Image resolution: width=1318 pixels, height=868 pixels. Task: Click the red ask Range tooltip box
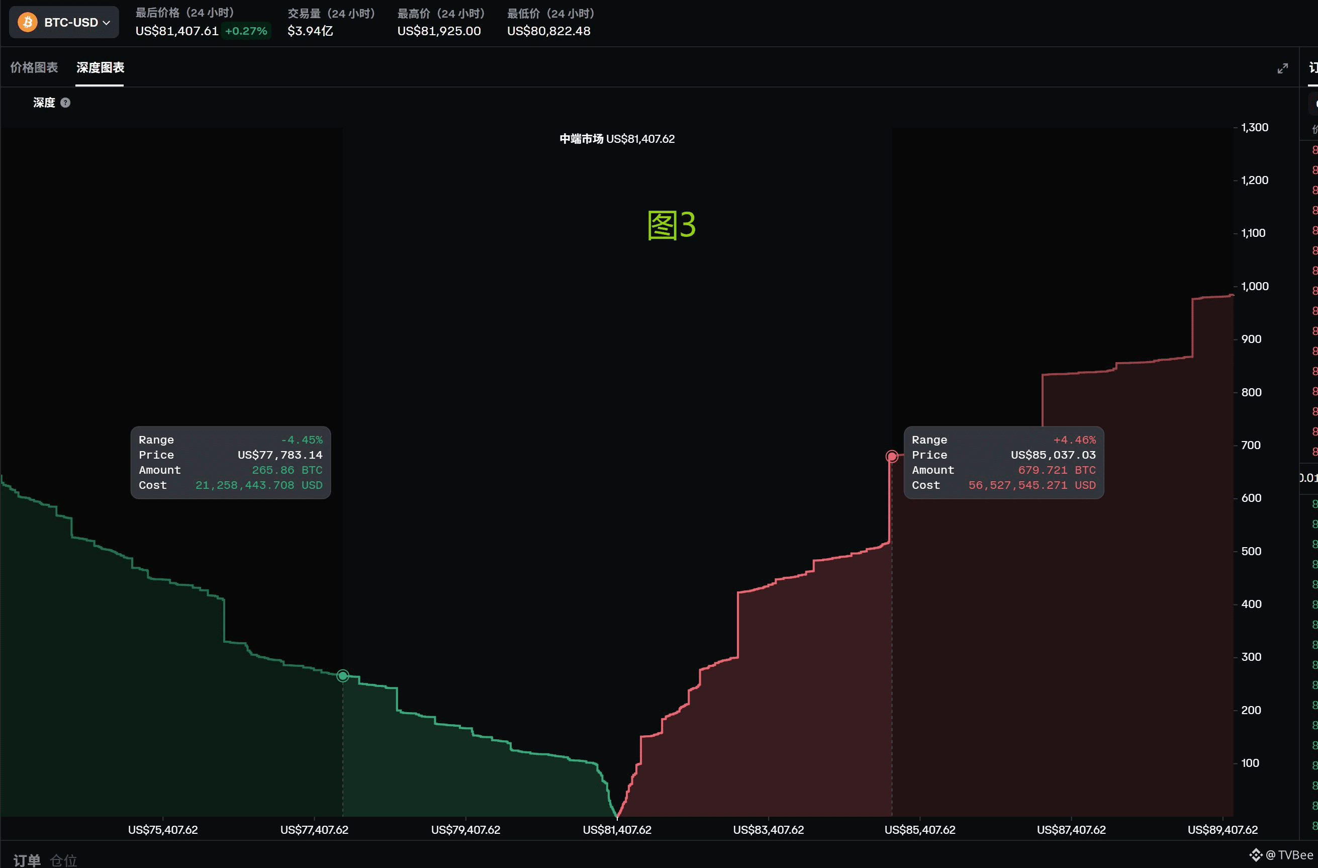1003,463
